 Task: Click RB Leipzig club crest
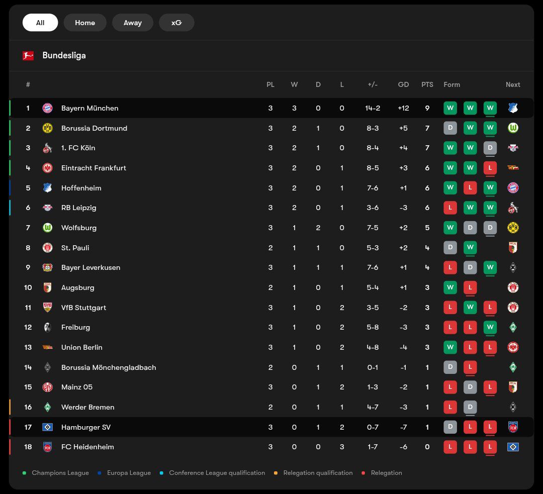click(x=47, y=208)
